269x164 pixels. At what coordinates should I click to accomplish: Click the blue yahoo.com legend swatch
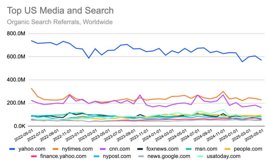coord(12,149)
